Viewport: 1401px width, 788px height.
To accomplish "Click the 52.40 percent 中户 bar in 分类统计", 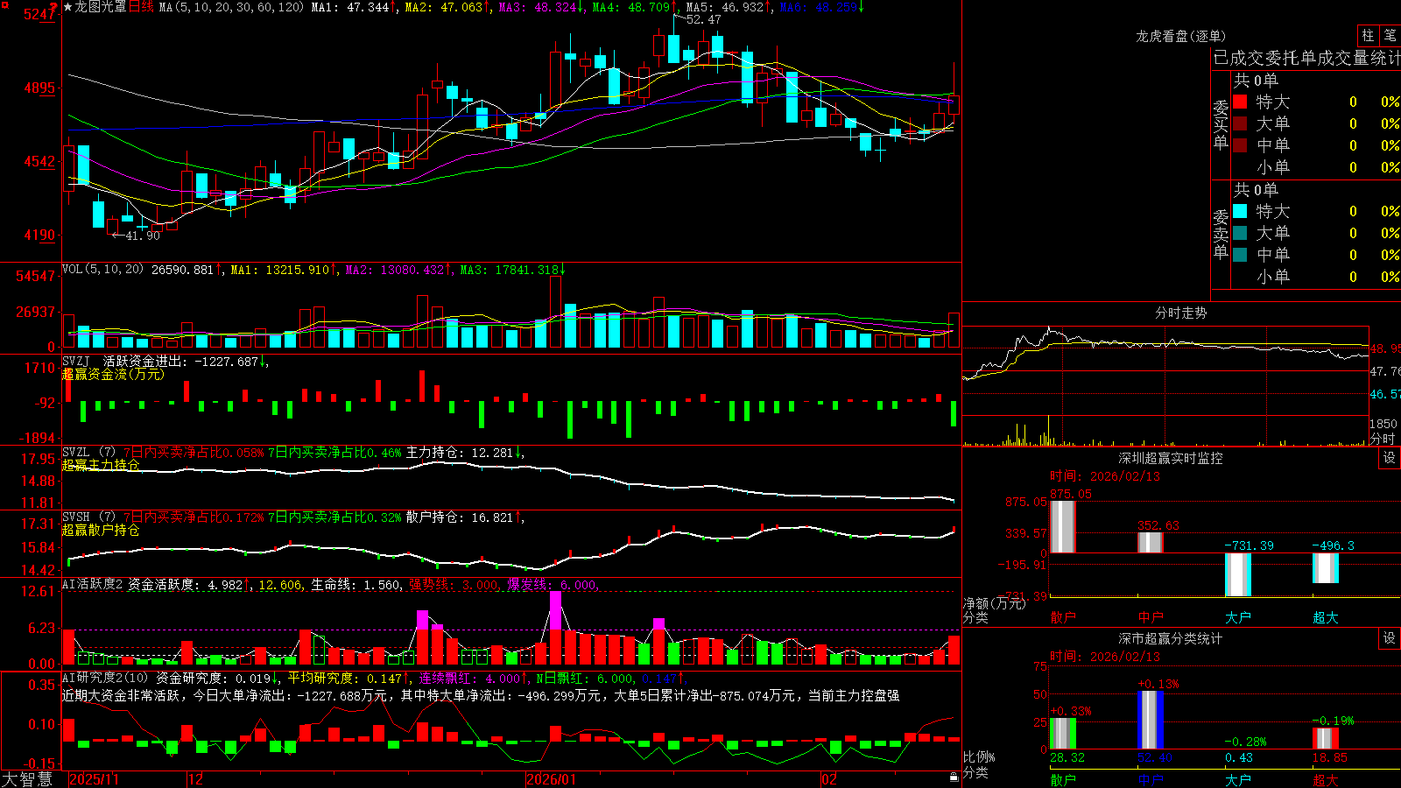I will (x=1151, y=720).
